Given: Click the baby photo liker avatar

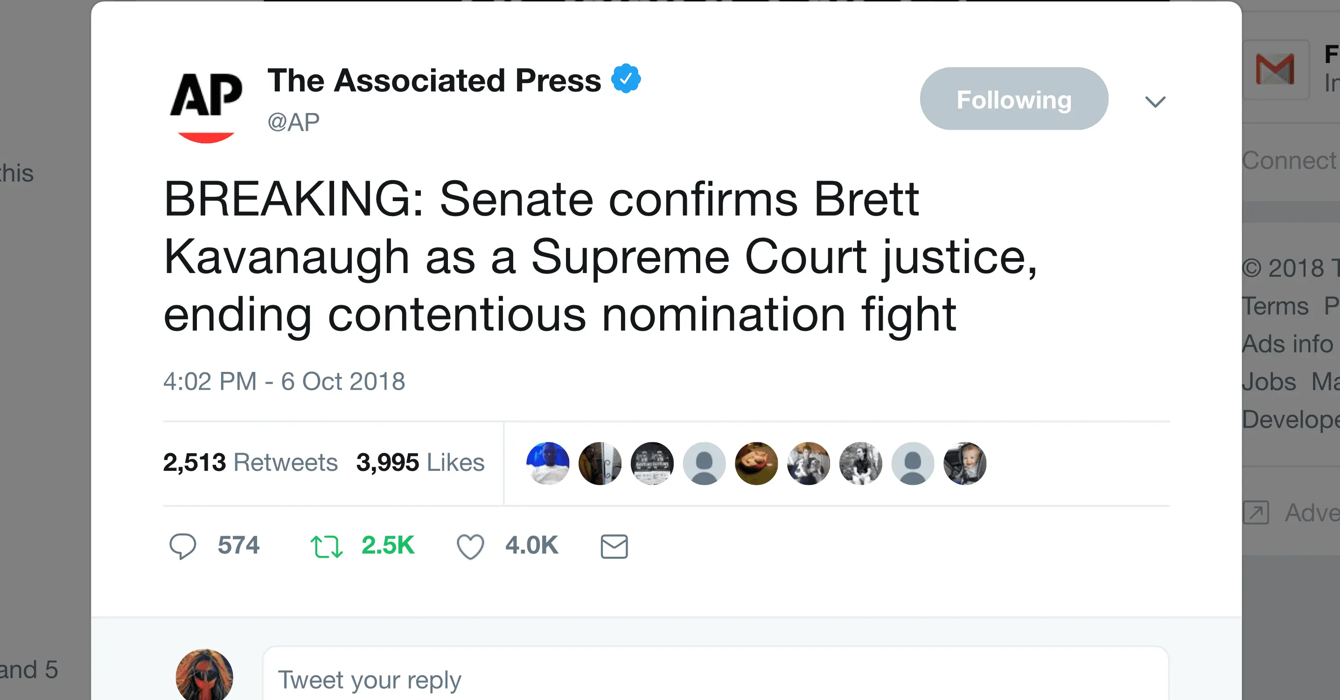Looking at the screenshot, I should (x=965, y=463).
